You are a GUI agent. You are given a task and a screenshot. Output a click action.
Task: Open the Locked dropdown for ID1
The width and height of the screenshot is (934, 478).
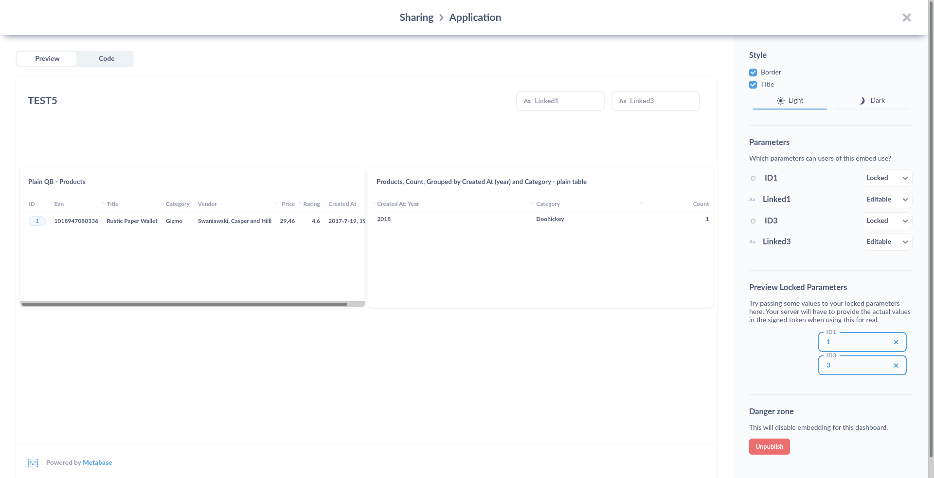tap(886, 178)
